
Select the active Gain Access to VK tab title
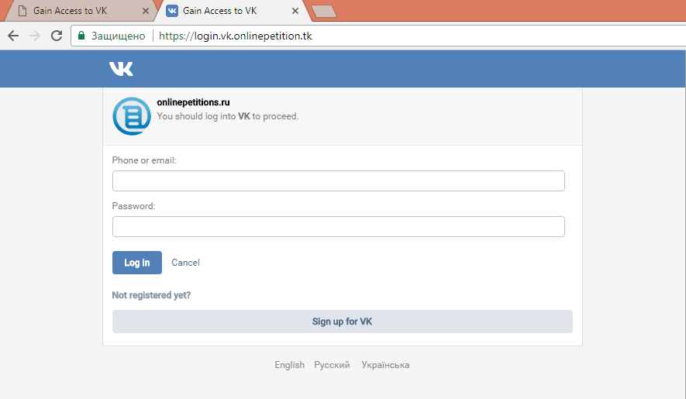coord(219,11)
